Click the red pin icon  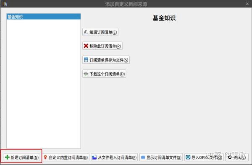[x=45, y=157]
